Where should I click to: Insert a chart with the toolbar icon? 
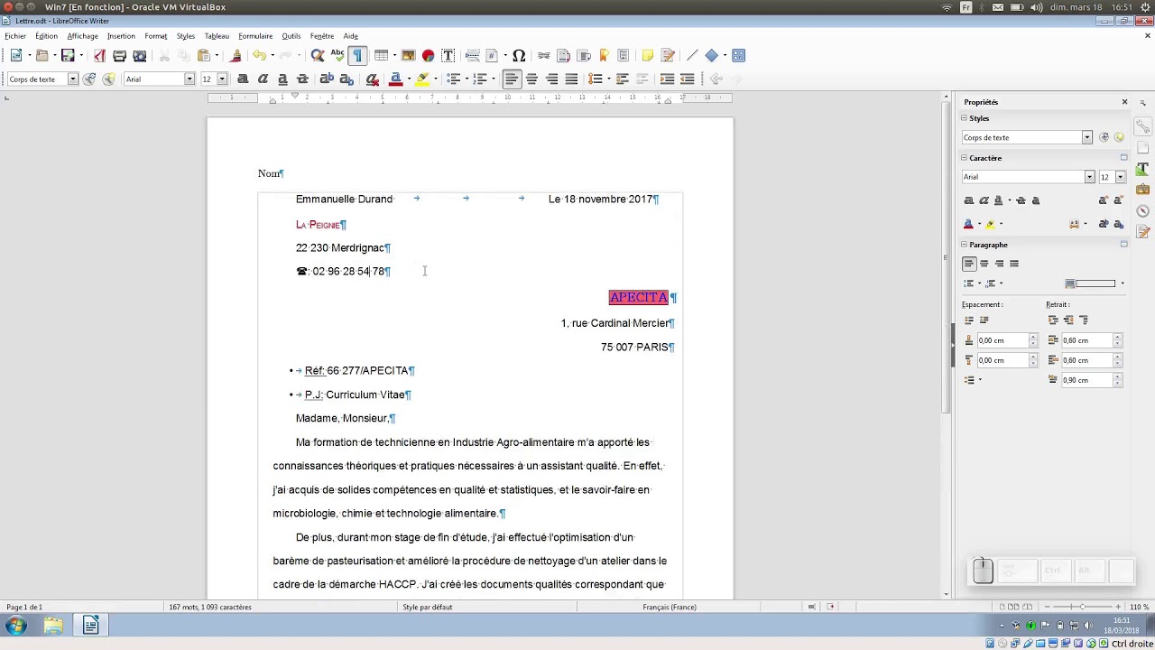(428, 56)
